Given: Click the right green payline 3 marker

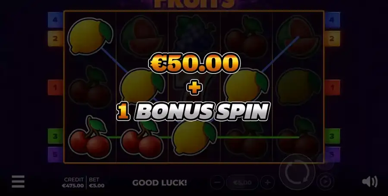Looking at the screenshot, I should tap(332, 136).
